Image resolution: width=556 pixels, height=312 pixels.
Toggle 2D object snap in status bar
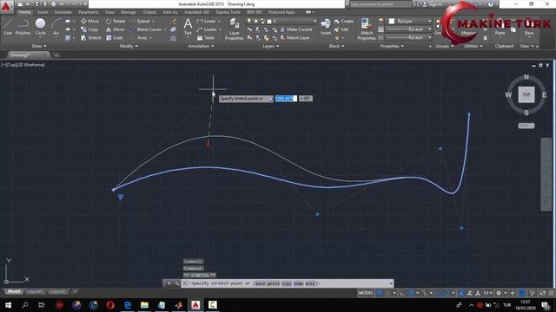tap(447, 293)
